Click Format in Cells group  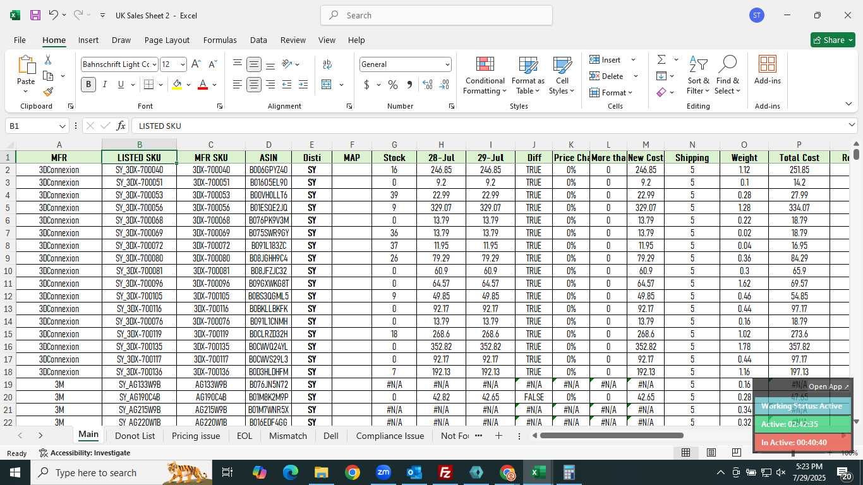(x=612, y=92)
